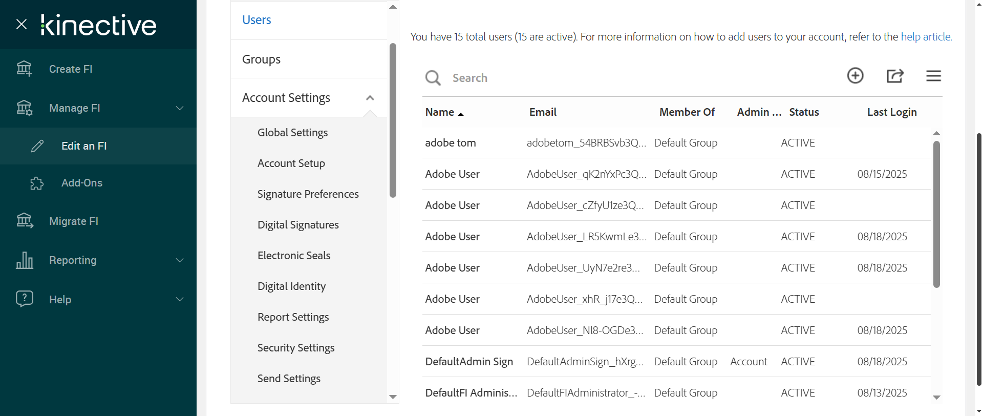Expand the Reporting section chevron

(x=180, y=260)
